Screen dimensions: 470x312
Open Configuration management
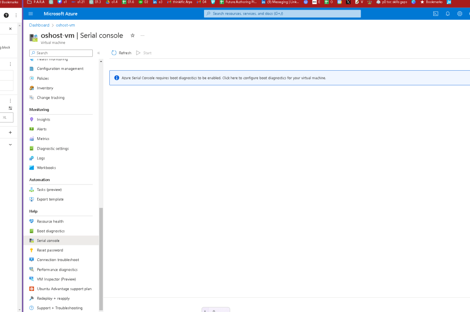[x=60, y=68]
